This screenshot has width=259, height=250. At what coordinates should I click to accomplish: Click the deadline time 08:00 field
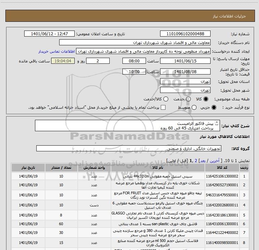[134, 61]
